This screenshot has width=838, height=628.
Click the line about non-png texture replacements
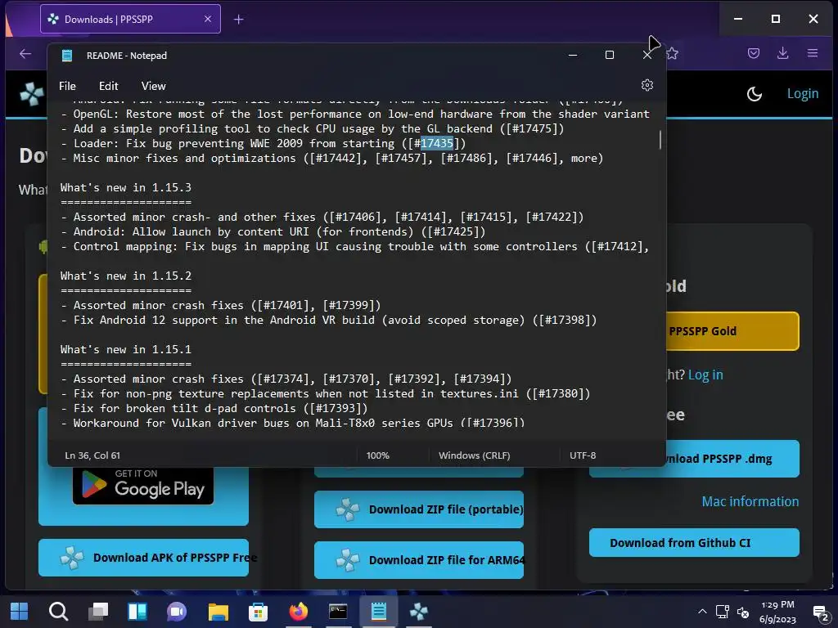(x=326, y=393)
